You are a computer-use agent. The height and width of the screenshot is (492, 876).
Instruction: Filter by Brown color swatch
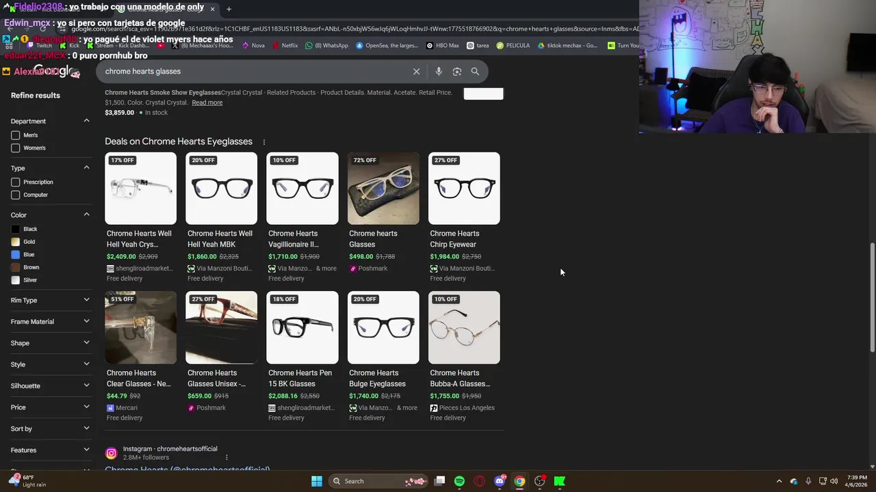(x=16, y=267)
